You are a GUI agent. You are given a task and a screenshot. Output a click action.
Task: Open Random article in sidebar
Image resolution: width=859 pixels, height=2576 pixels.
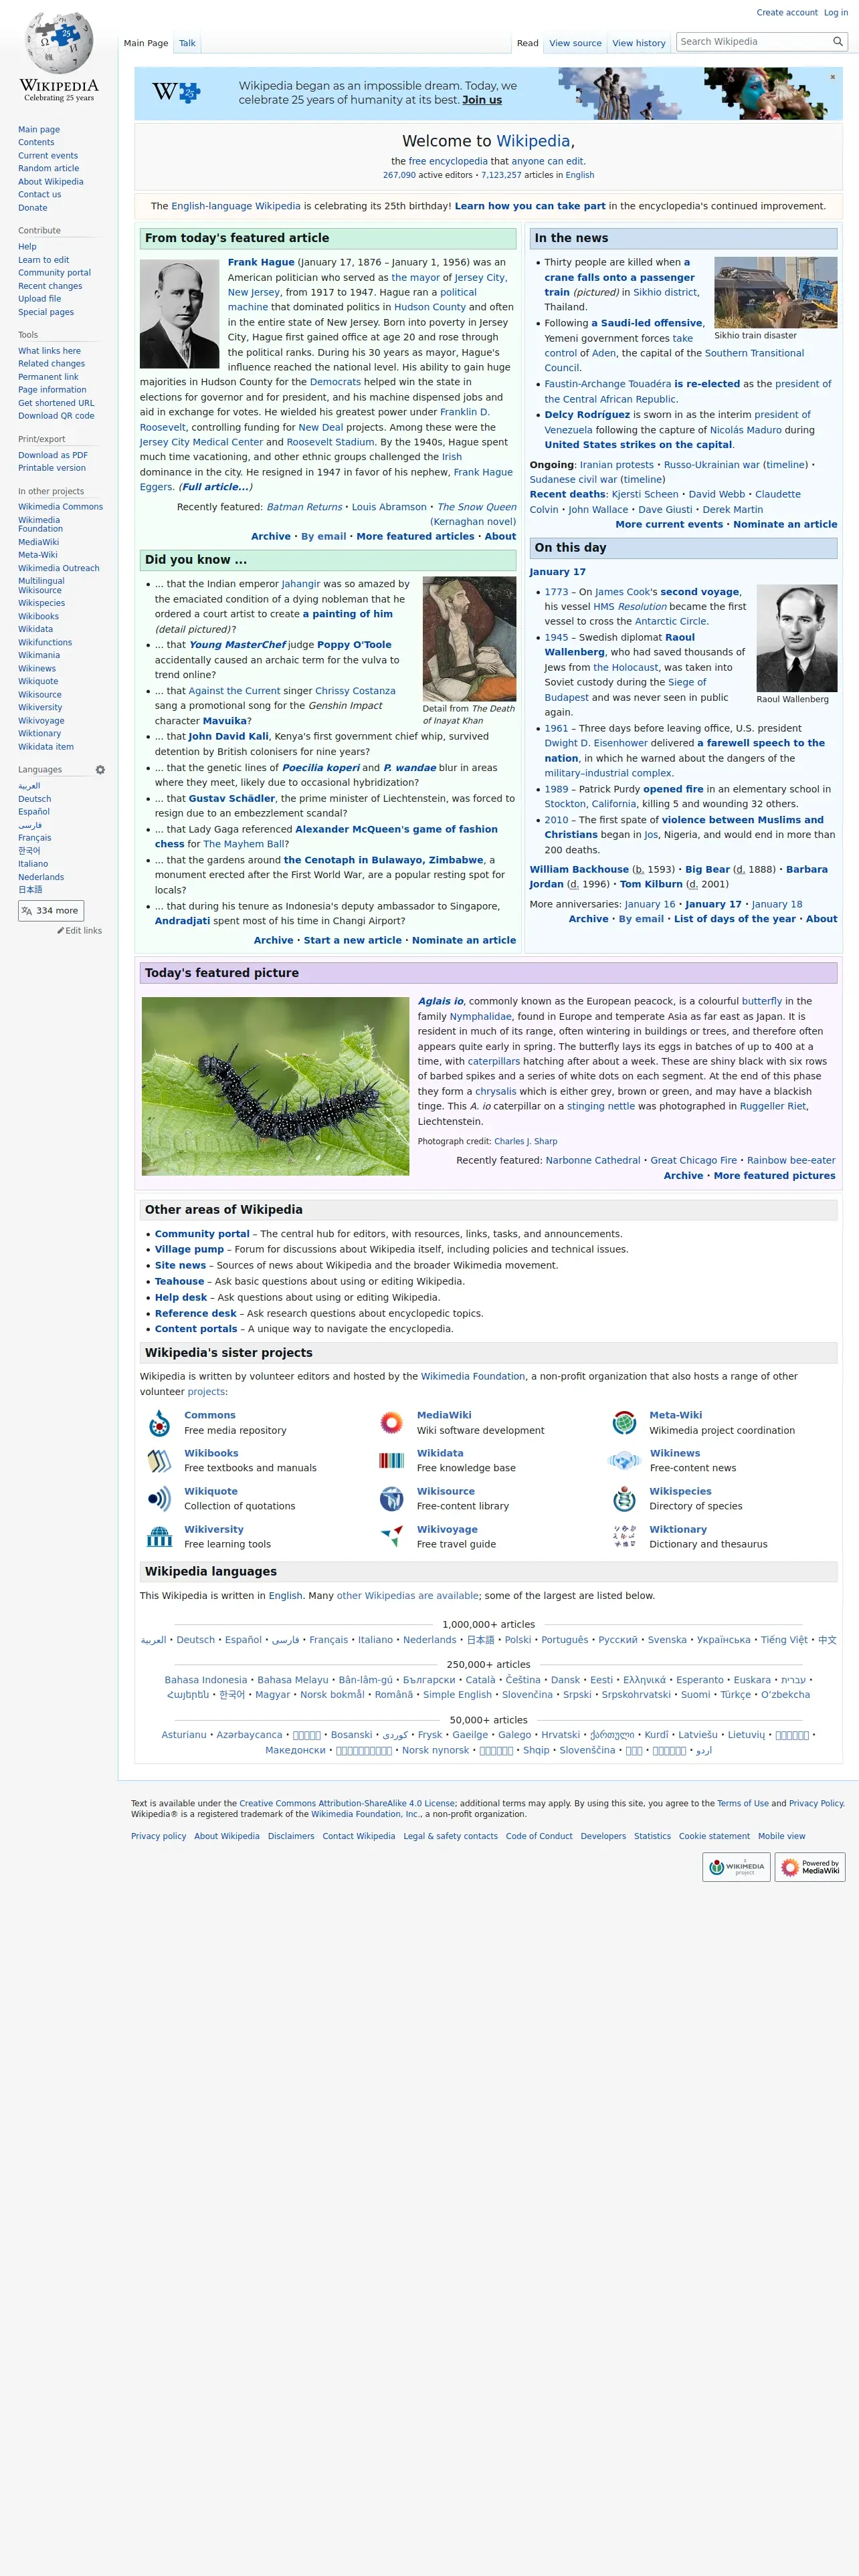point(48,168)
